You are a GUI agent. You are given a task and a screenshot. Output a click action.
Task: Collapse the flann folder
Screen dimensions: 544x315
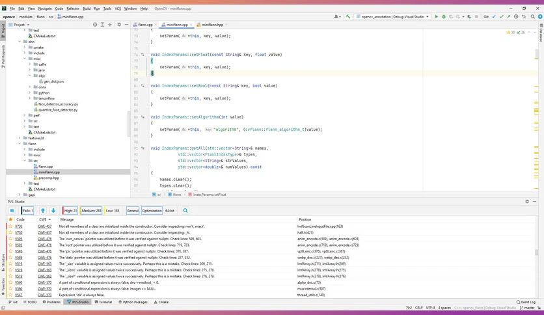[x=20, y=144]
